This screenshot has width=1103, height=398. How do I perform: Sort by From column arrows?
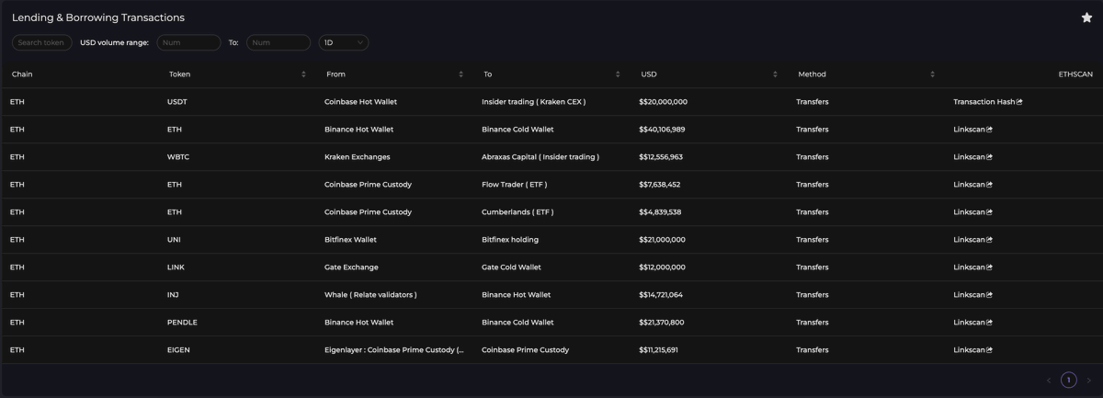[461, 74]
